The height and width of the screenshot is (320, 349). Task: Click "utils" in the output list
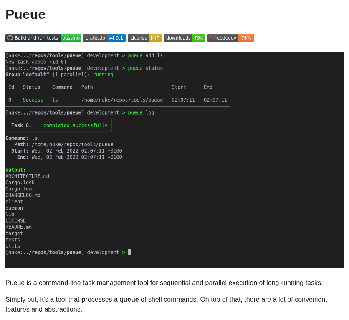click(x=13, y=246)
